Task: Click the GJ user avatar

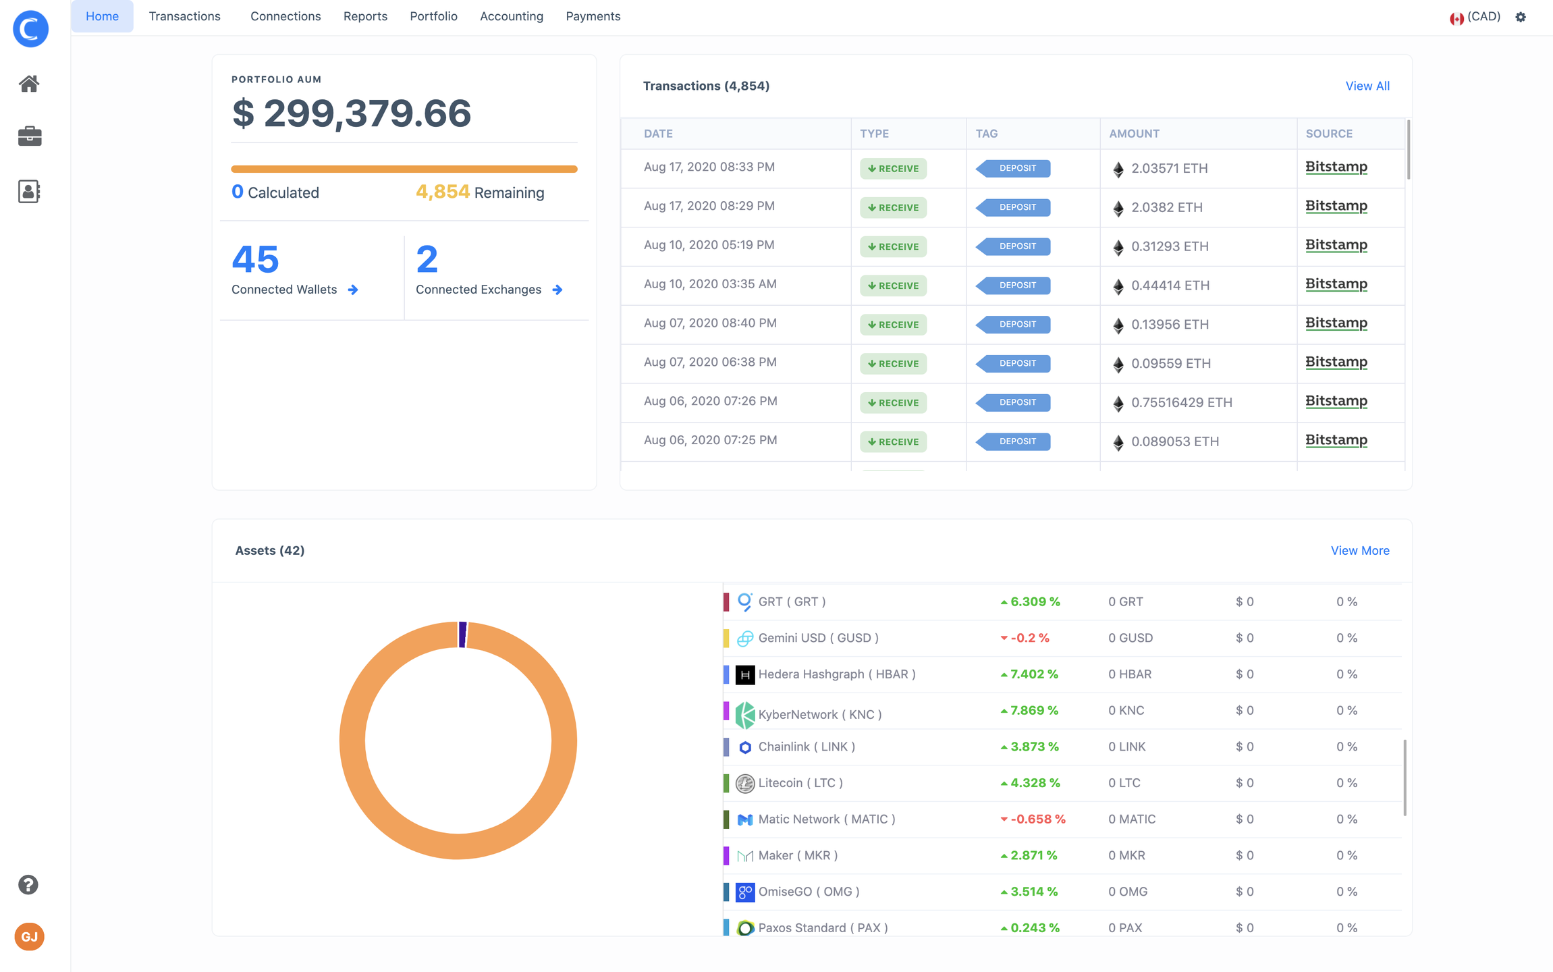Action: [x=28, y=936]
